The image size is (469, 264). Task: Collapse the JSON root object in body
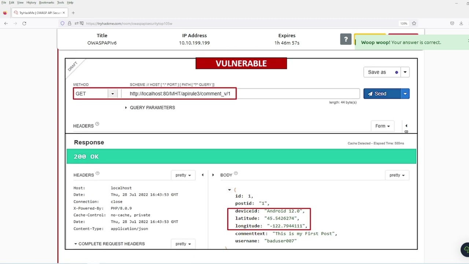pos(229,190)
